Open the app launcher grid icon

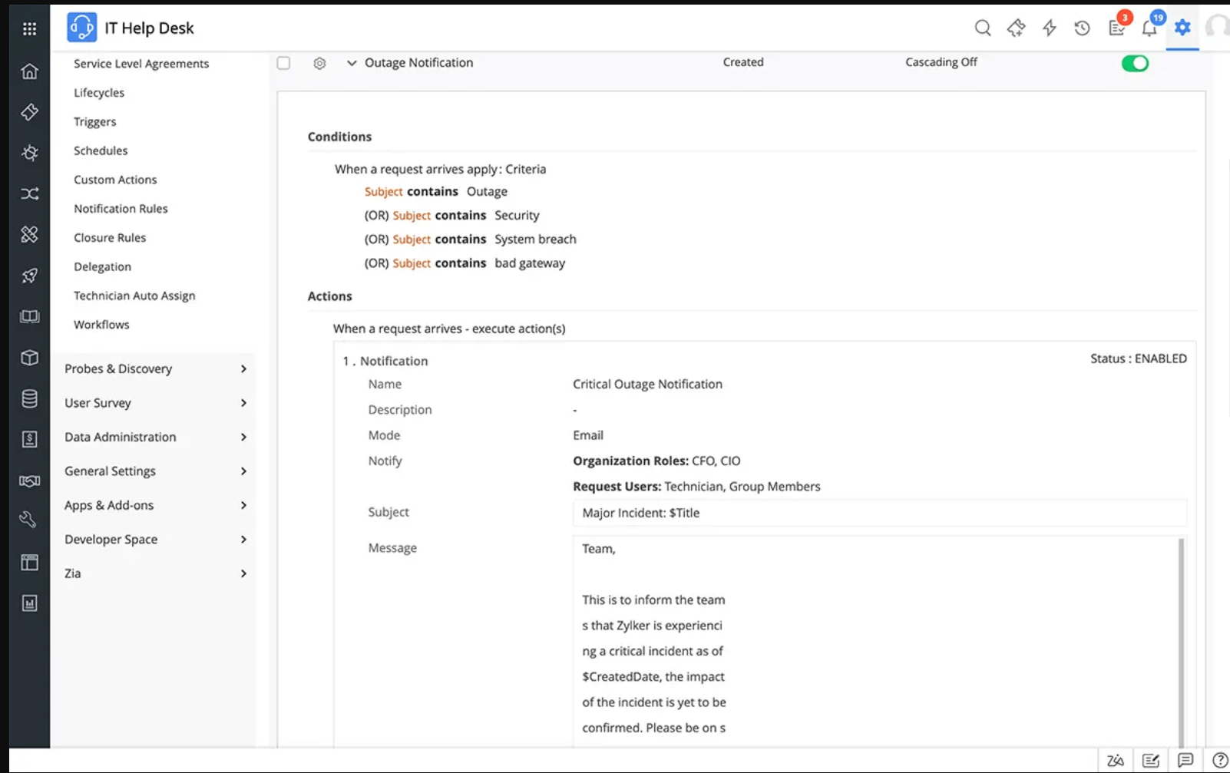pos(29,28)
